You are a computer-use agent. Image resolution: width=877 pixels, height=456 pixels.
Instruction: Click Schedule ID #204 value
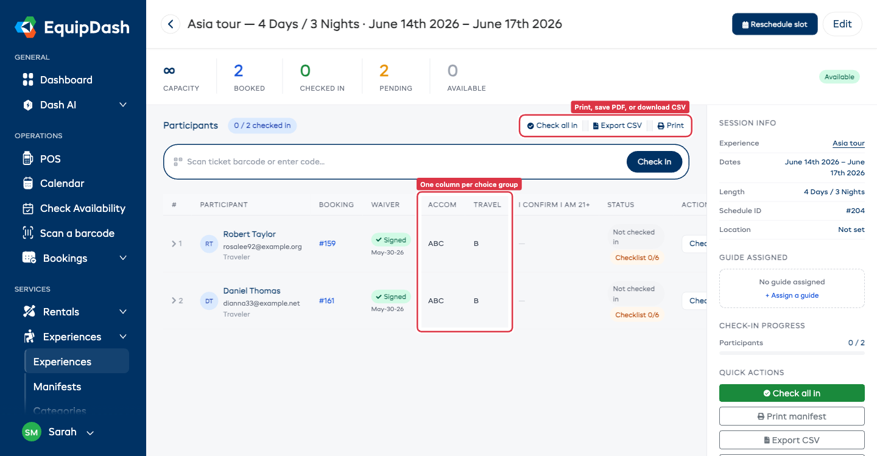(855, 211)
